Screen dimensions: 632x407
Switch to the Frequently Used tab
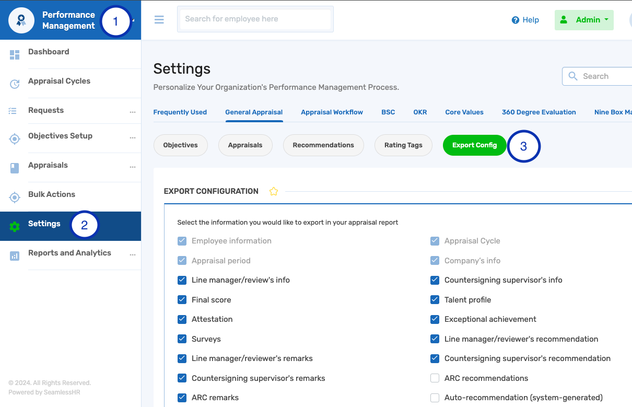point(180,112)
